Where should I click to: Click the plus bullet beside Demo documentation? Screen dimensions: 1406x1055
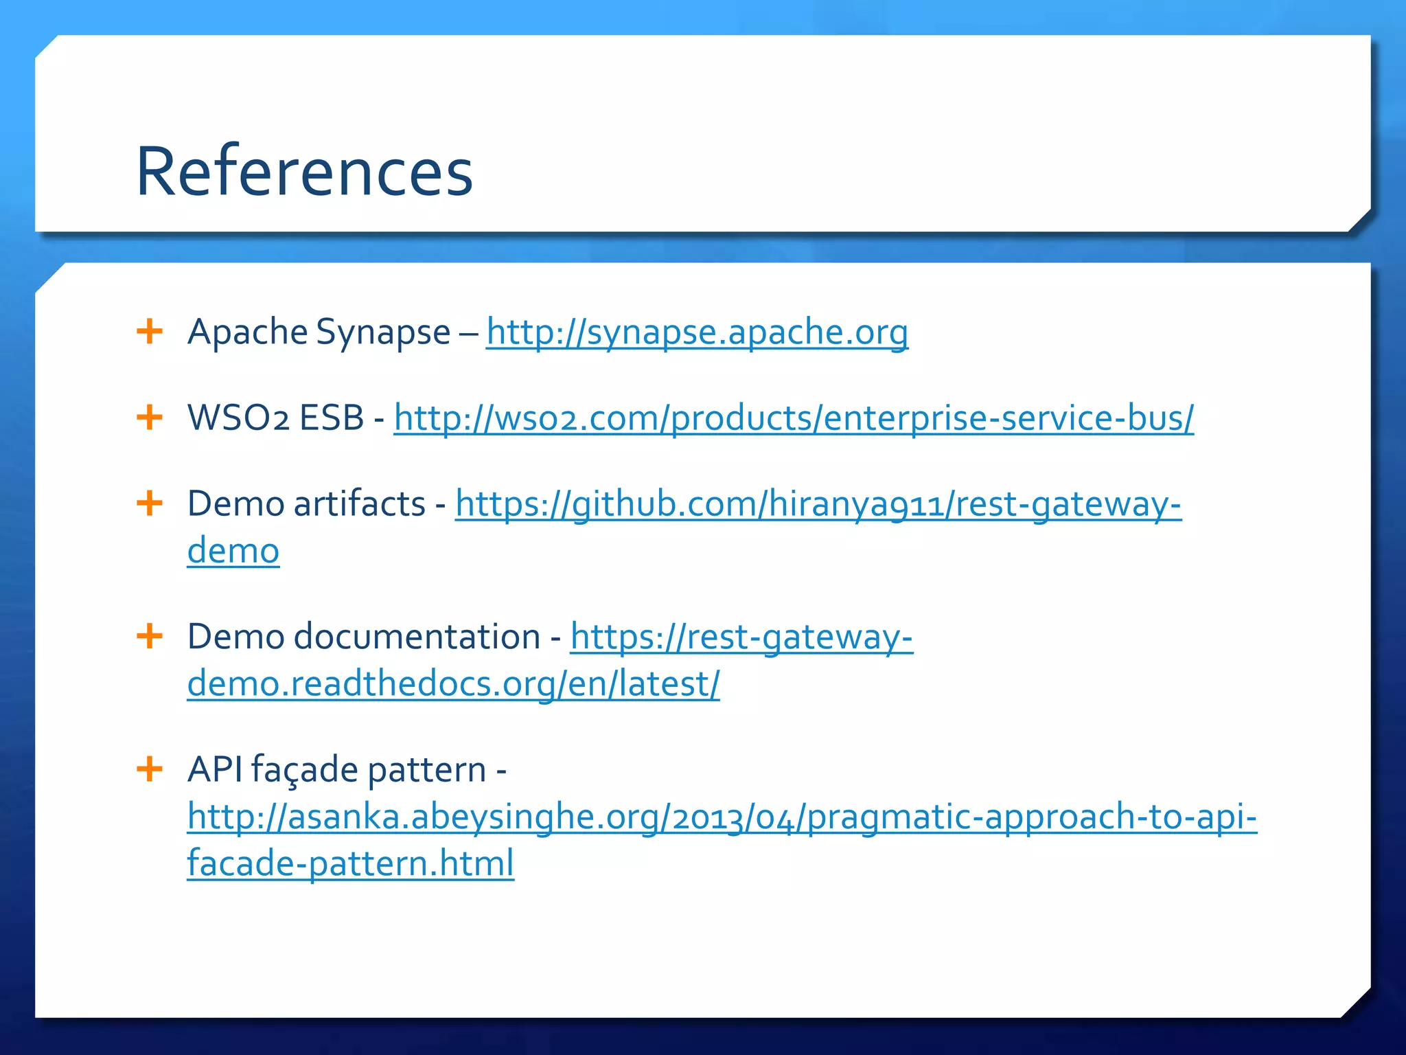[150, 636]
